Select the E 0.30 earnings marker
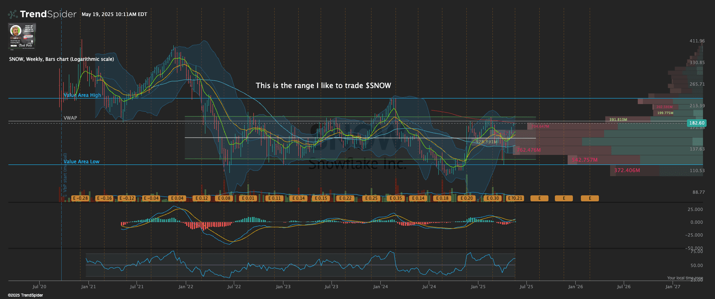 [493, 198]
